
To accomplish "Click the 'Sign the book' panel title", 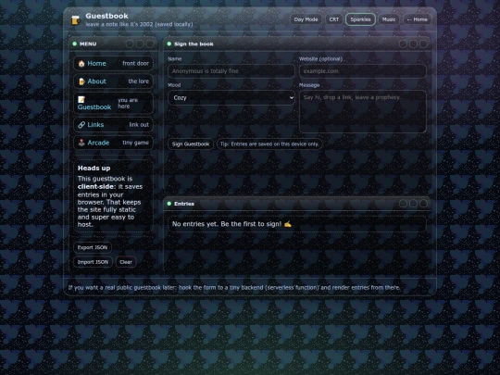I will pos(194,44).
